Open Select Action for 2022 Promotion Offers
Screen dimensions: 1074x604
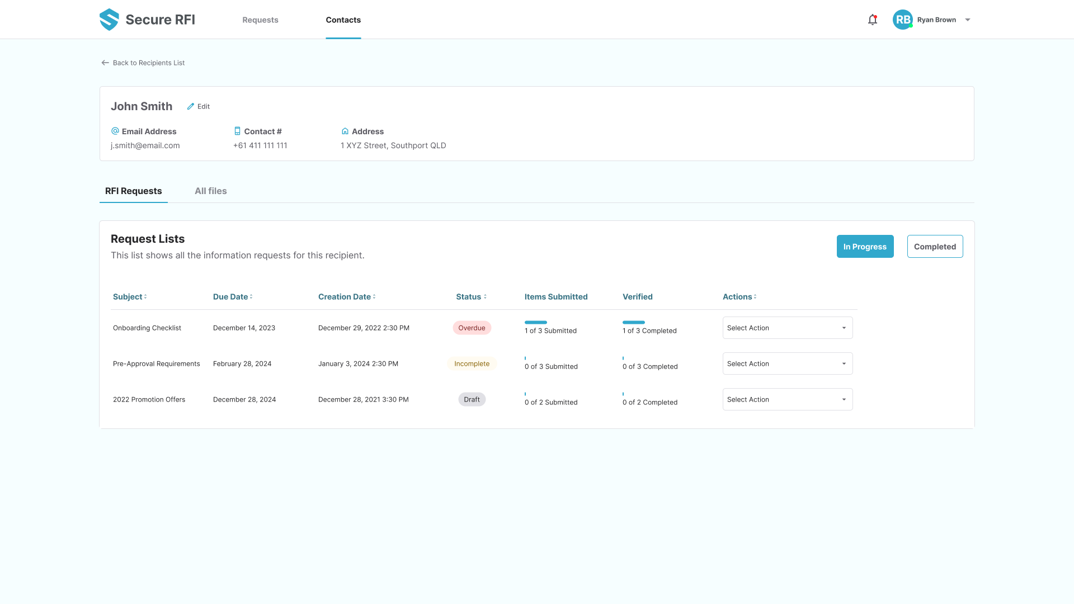788,399
